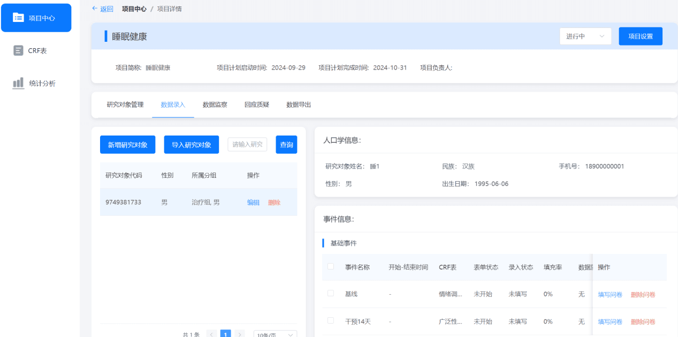Check the 基线 event row checkbox

(x=331, y=293)
